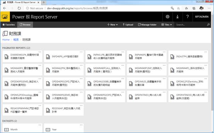Open the D3009DM01P4 report tile
This screenshot has height=133, width=214.
pyautogui.click(x=22, y=56)
